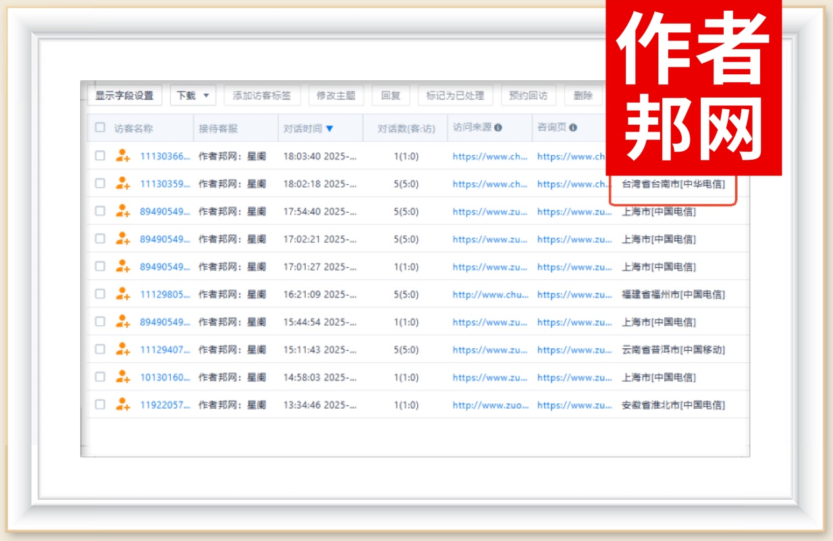The width and height of the screenshot is (833, 541).
Task: Open the 访问来源 link in the 16:21:09 row
Action: click(490, 295)
